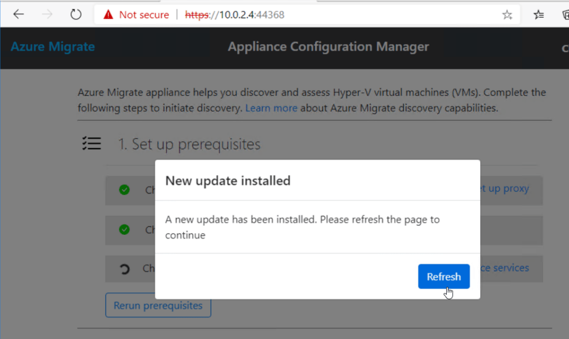
Task: Click the New update installed dialog title
Action: 228,181
